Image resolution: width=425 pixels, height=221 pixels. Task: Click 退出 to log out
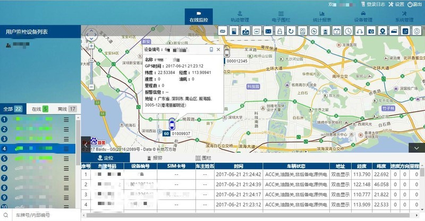click(415, 4)
